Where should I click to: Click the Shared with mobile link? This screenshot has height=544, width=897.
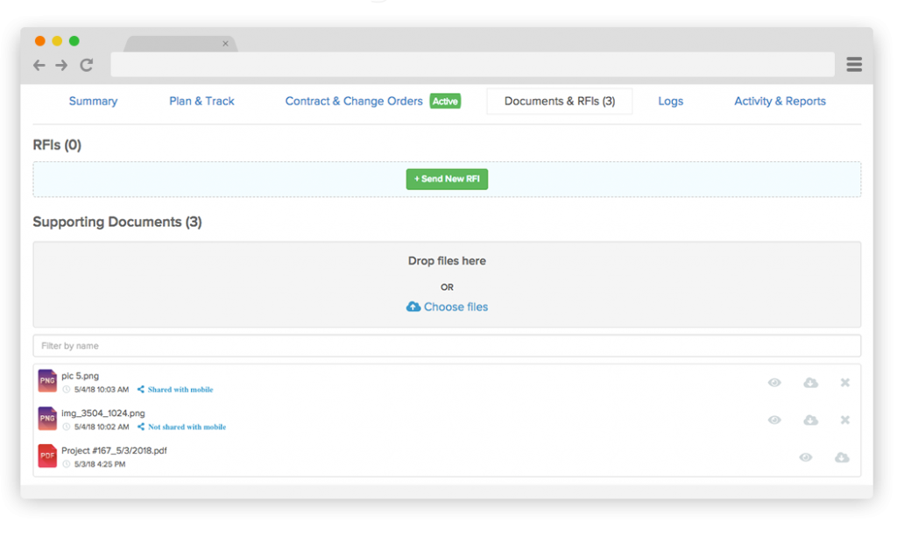180,390
